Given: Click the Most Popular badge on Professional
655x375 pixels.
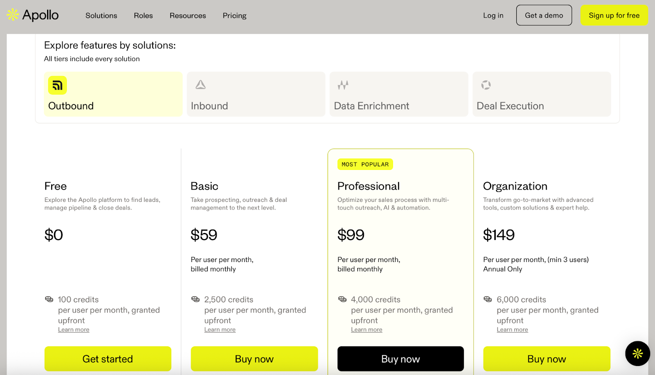Looking at the screenshot, I should pos(365,164).
